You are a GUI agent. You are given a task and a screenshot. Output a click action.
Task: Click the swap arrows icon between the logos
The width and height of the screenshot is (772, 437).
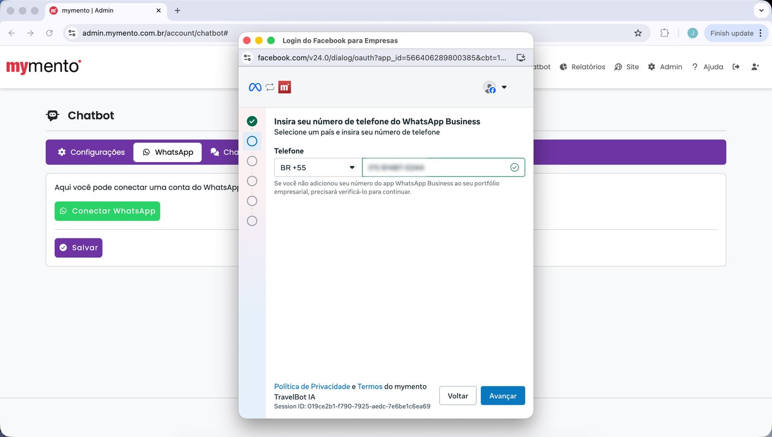pyautogui.click(x=270, y=87)
